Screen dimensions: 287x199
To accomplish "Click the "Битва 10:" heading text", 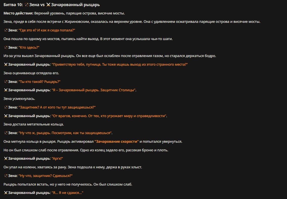I will click(13, 5).
